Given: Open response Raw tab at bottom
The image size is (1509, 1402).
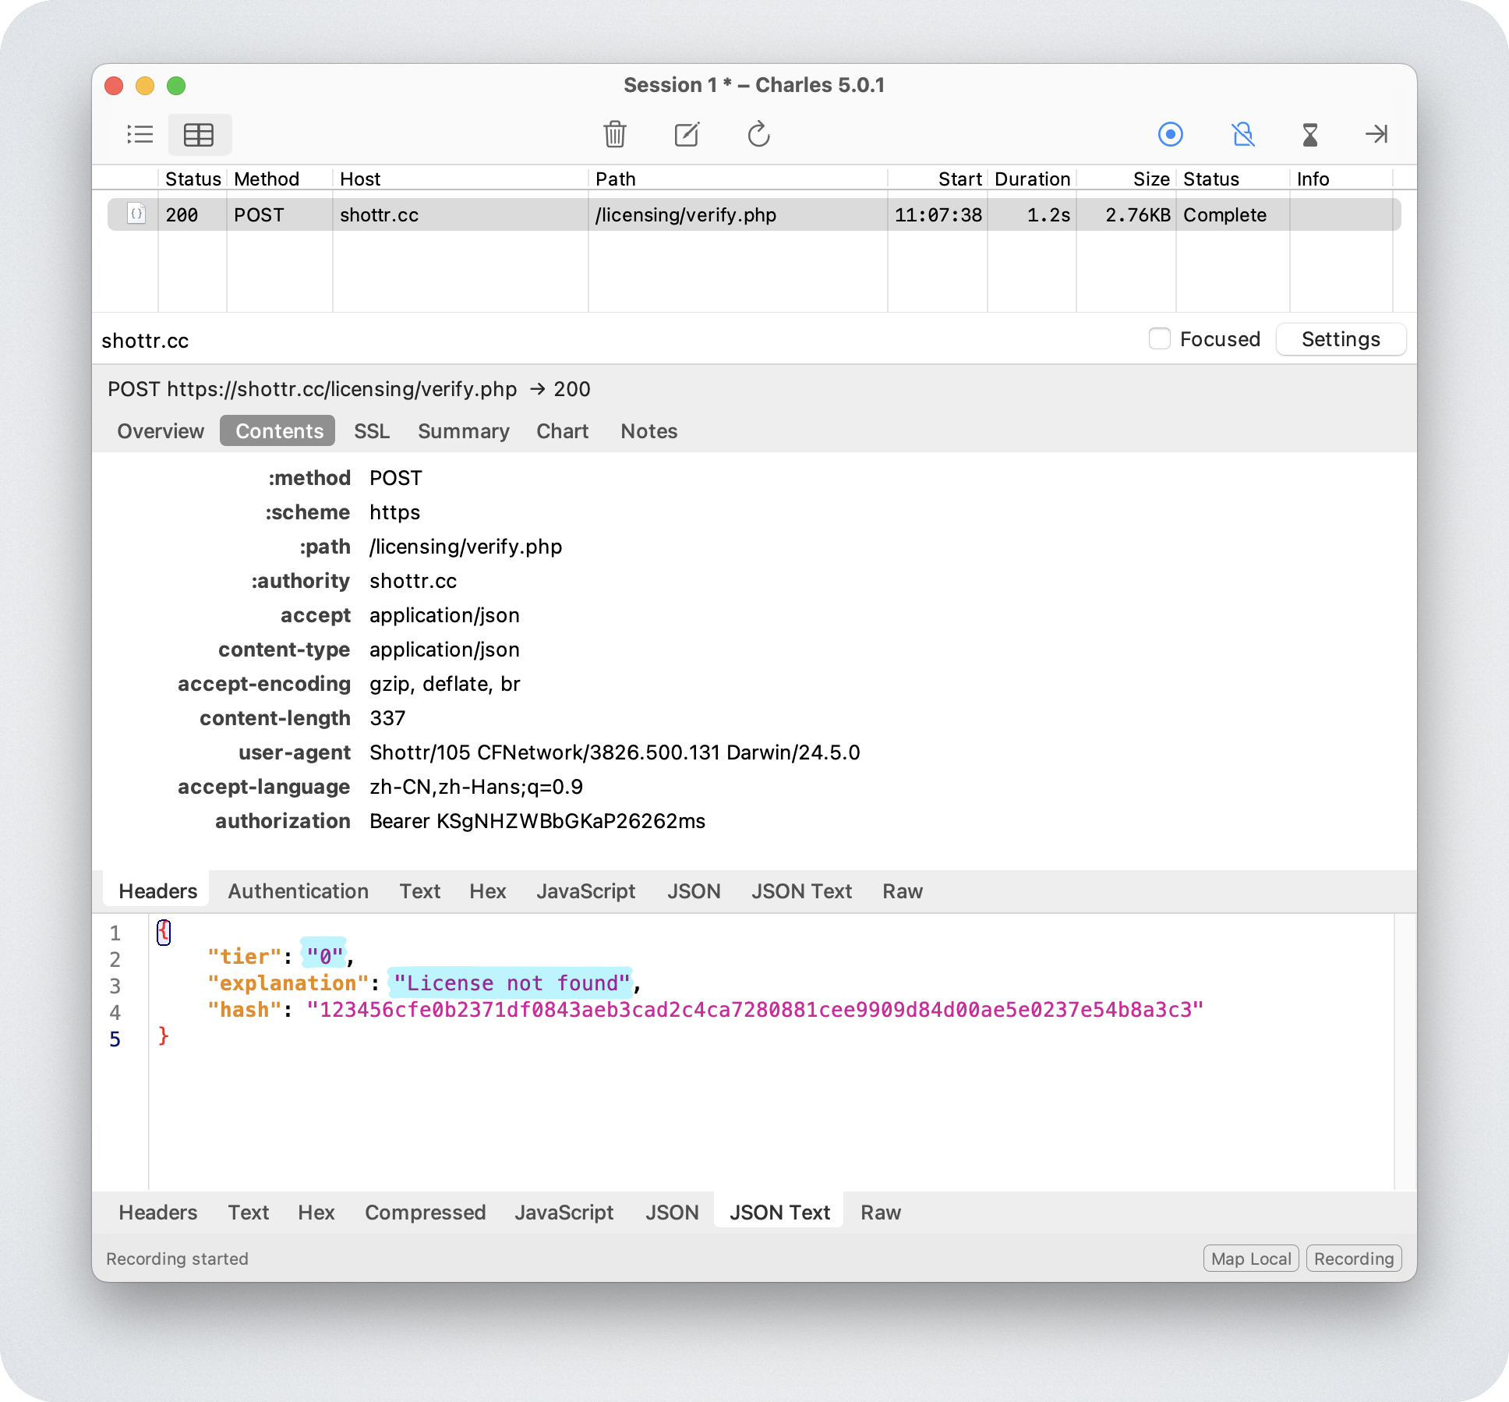Looking at the screenshot, I should coord(881,1213).
